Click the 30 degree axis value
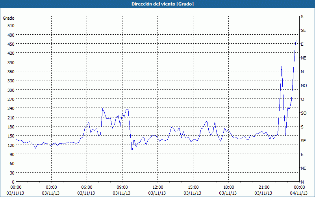 12,173
